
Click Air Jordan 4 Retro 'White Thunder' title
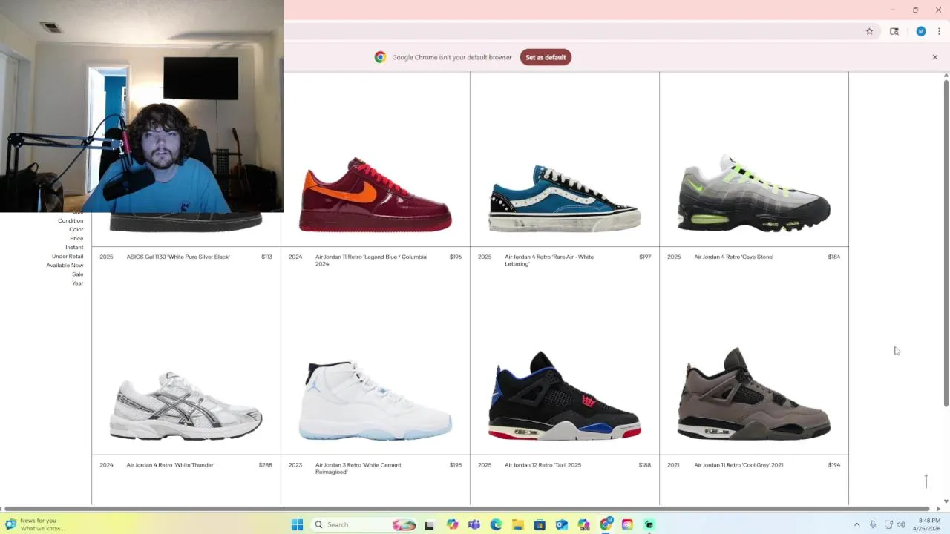pyautogui.click(x=171, y=465)
